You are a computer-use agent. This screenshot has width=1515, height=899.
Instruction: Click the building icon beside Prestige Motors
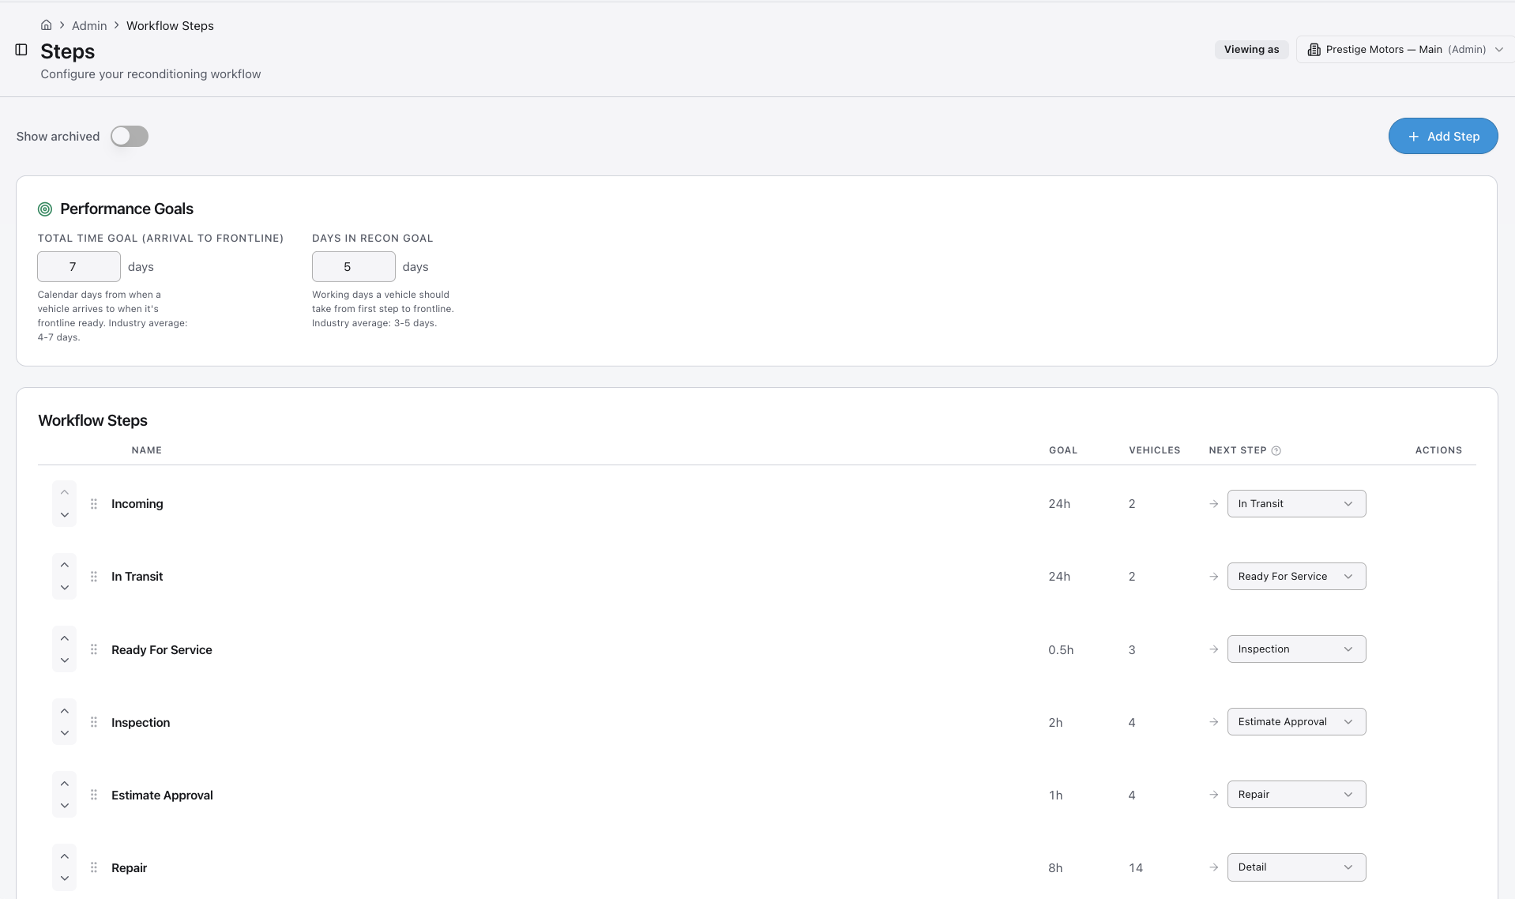coord(1314,50)
